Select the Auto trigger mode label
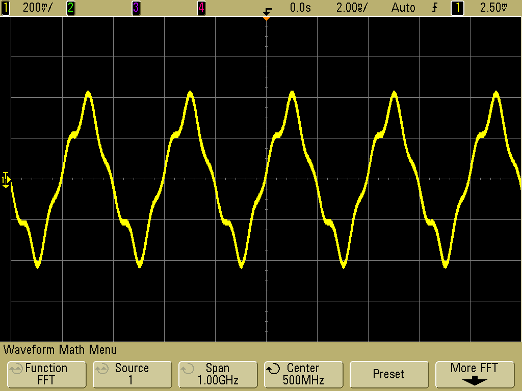 pos(403,8)
